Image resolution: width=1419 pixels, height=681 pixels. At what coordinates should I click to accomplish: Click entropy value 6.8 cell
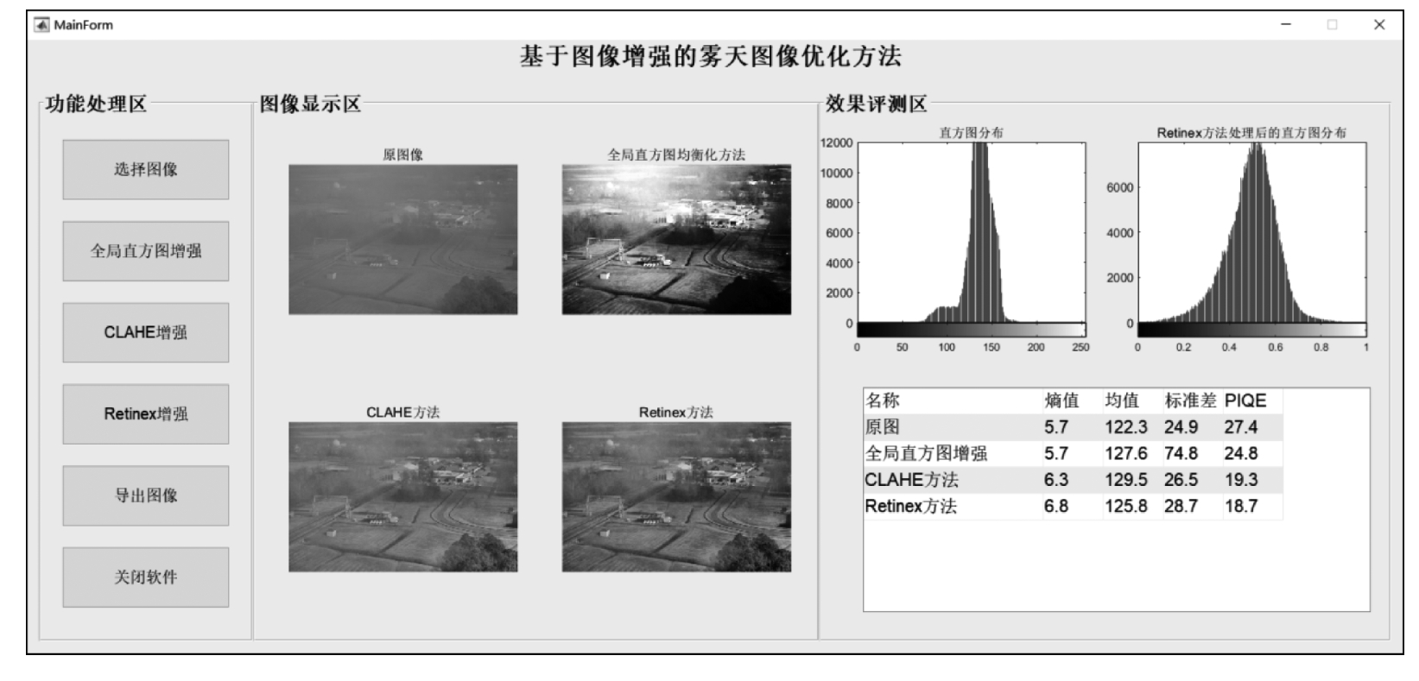point(1071,507)
